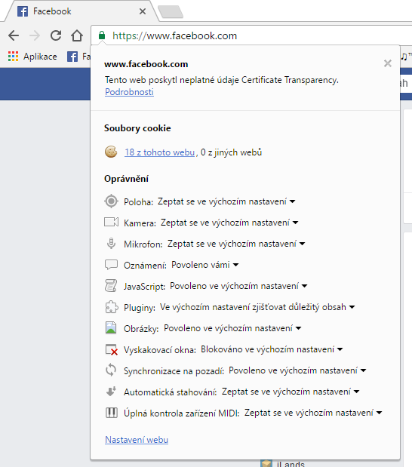Open the Podrobnosti certificate details link
The image size is (412, 467).
129,92
